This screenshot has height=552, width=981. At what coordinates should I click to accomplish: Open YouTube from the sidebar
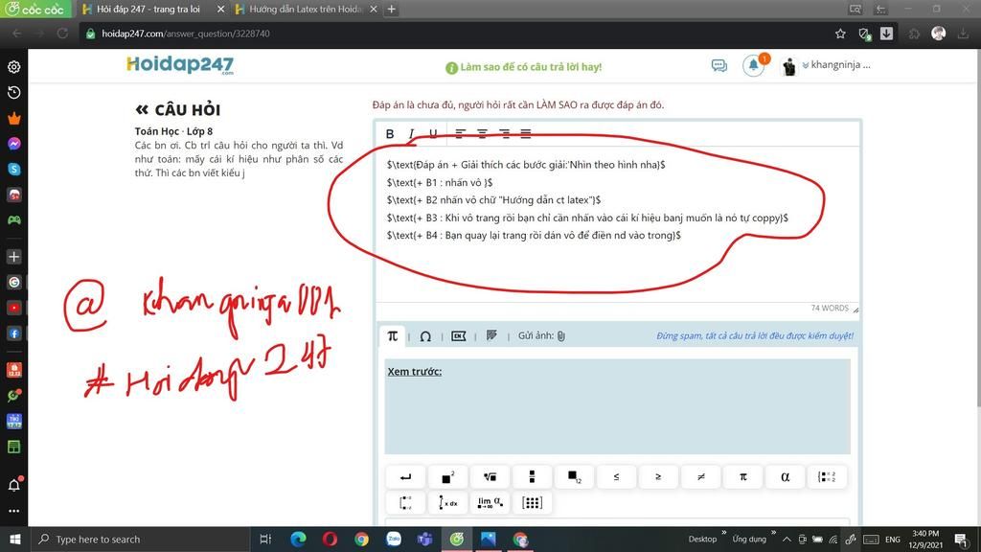tap(13, 308)
